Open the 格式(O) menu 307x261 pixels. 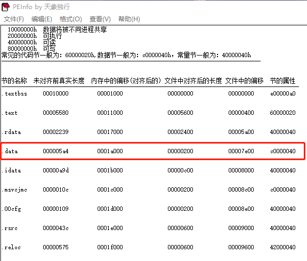tap(71, 19)
